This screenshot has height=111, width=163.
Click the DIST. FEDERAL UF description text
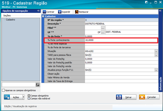tap(113, 32)
